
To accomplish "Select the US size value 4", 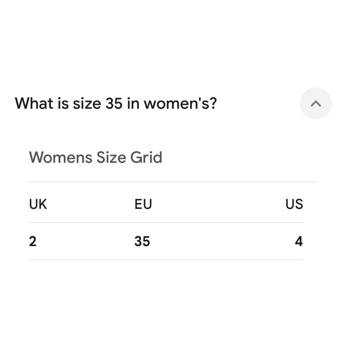I will 299,241.
